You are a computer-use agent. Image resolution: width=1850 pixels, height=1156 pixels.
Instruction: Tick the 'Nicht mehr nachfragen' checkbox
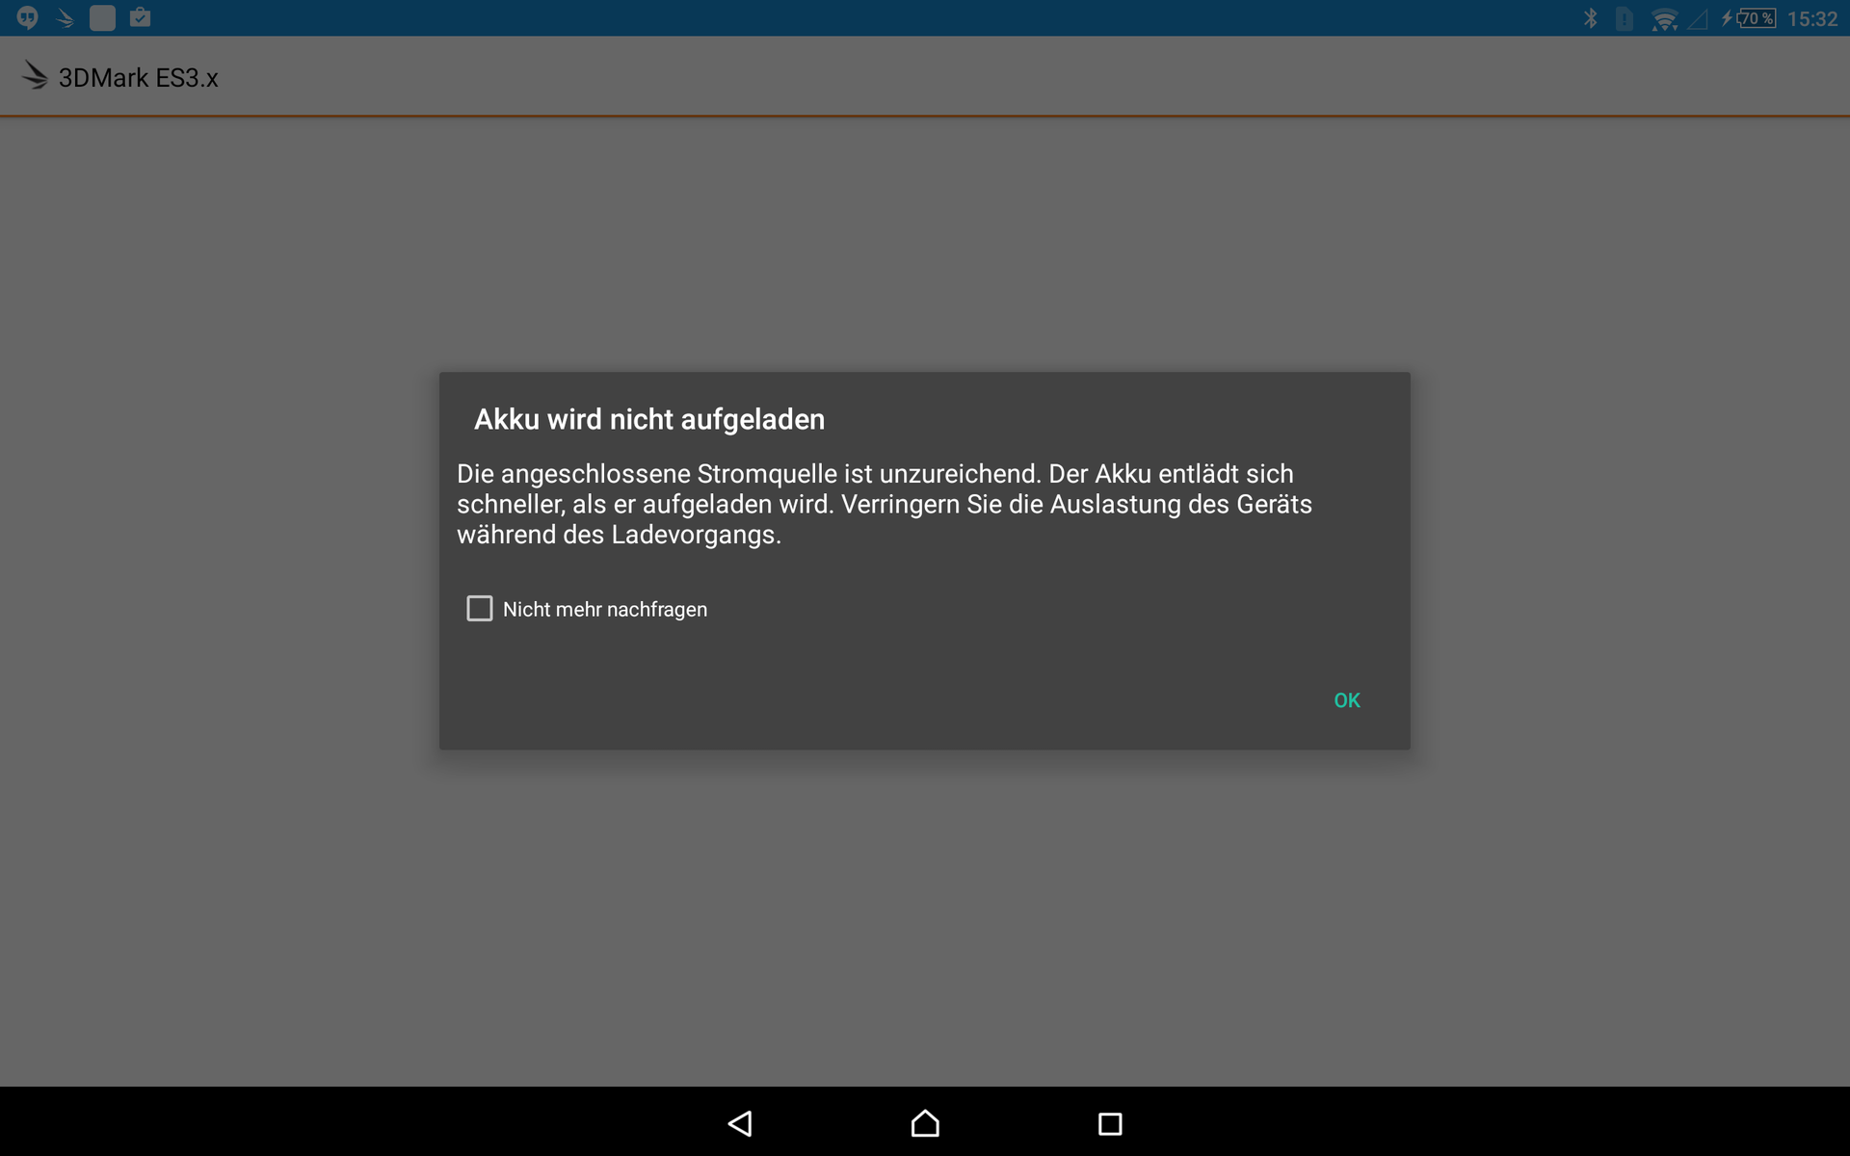point(479,608)
